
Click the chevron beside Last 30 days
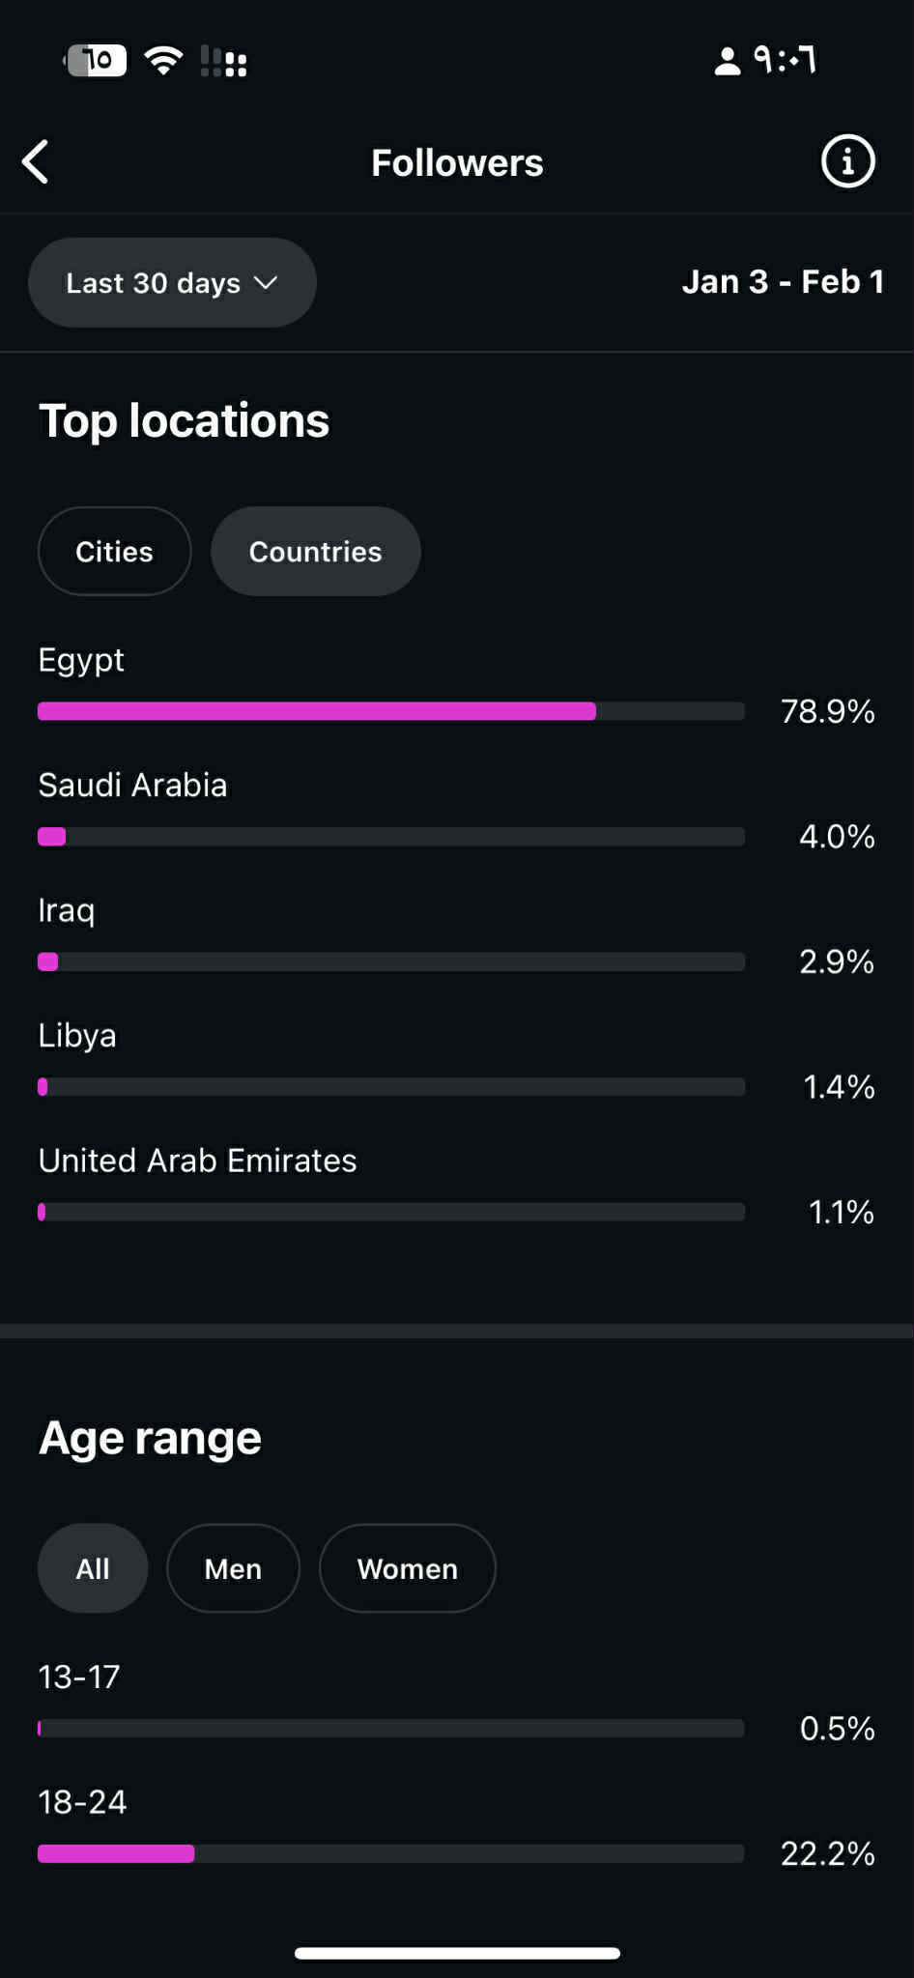(x=266, y=282)
